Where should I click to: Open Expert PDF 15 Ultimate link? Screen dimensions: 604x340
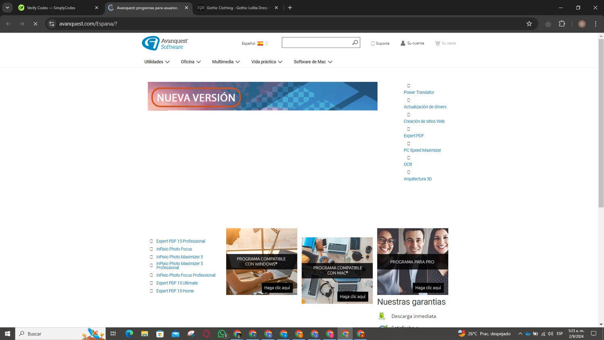(x=177, y=283)
